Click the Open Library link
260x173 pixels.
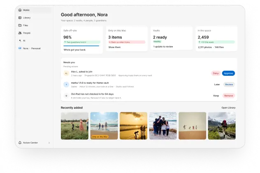tap(228, 108)
